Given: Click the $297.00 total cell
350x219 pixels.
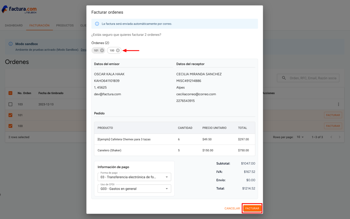Looking at the screenshot, I should 243,139.
